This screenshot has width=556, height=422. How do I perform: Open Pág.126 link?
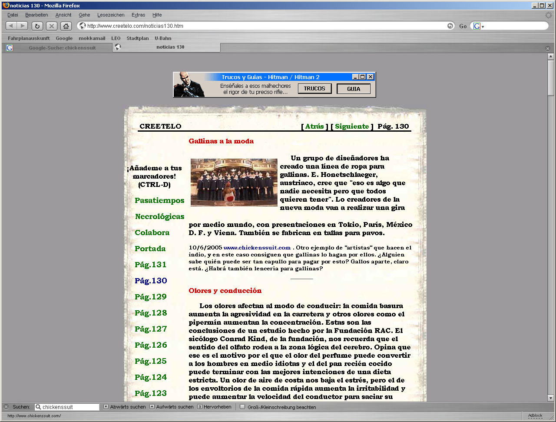click(x=151, y=345)
